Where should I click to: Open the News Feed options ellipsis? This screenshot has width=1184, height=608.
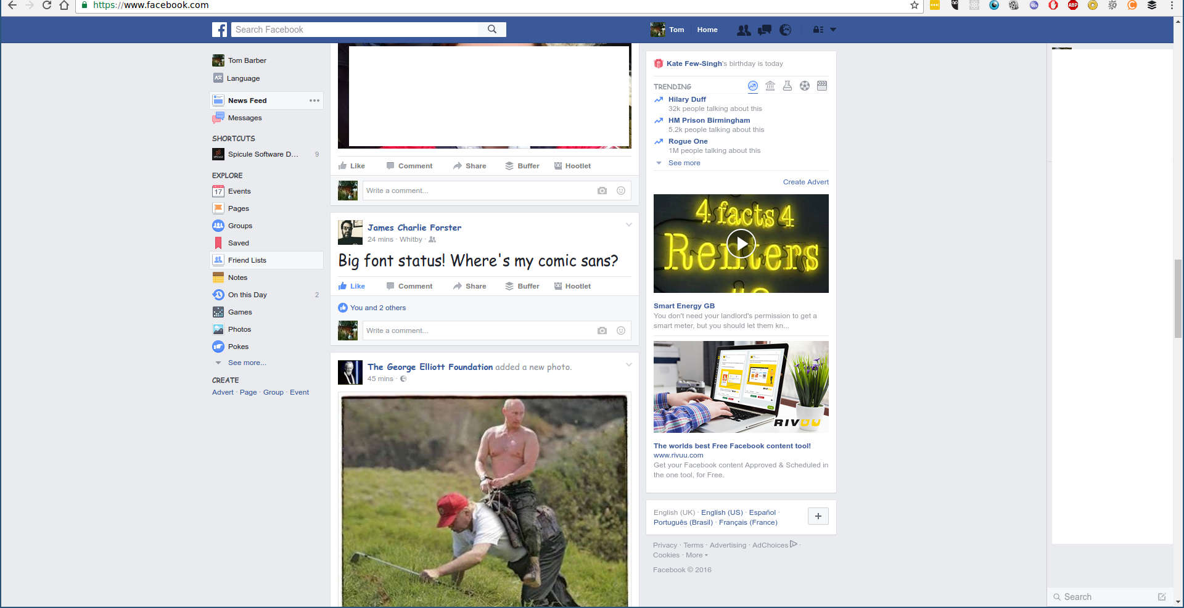tap(314, 101)
